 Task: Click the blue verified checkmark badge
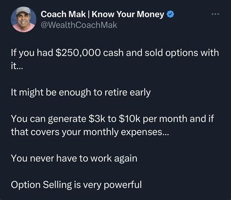(x=171, y=14)
